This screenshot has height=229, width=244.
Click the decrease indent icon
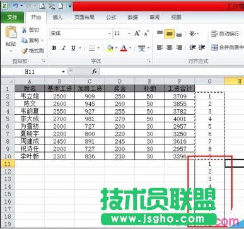click(192, 47)
